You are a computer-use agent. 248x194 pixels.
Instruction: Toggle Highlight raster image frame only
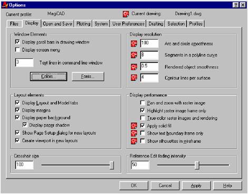click(142, 110)
